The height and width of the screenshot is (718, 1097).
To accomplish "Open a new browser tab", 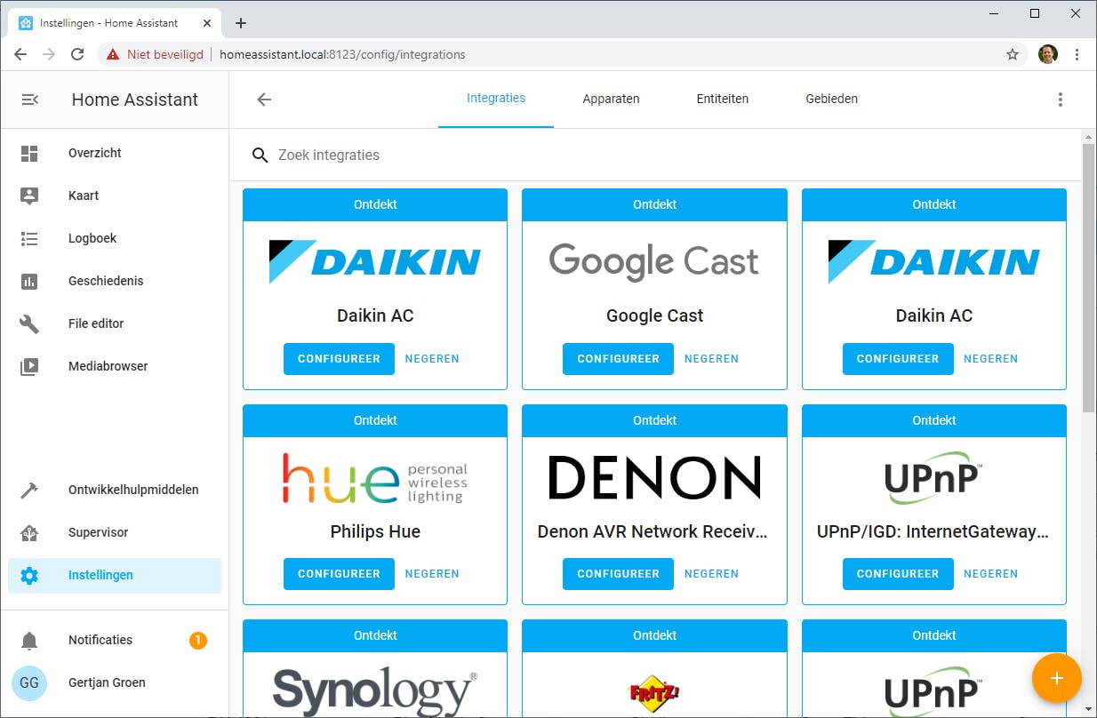I will pyautogui.click(x=240, y=23).
